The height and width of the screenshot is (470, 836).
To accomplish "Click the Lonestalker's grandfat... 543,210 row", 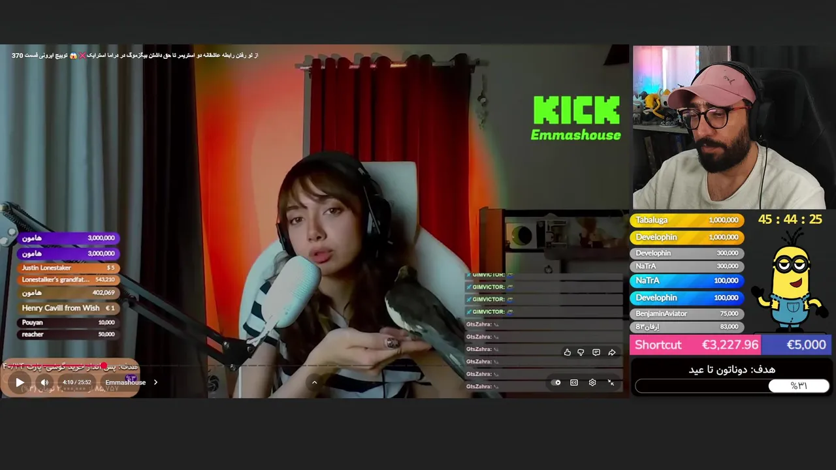I will [69, 279].
